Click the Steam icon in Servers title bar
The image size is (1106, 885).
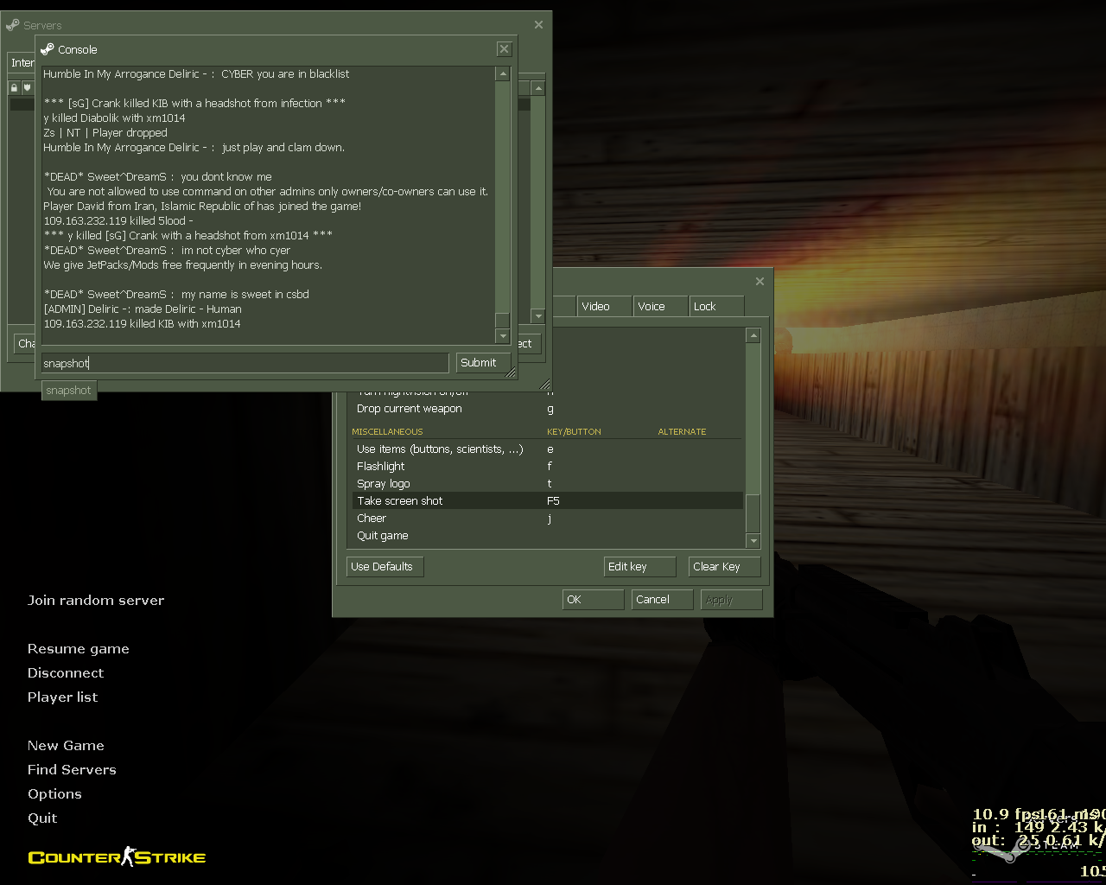(13, 25)
